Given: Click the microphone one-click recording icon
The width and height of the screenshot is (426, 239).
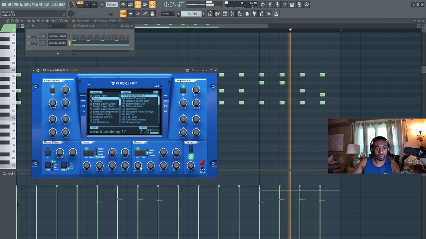Looking at the screenshot, I should pyautogui.click(x=277, y=5).
